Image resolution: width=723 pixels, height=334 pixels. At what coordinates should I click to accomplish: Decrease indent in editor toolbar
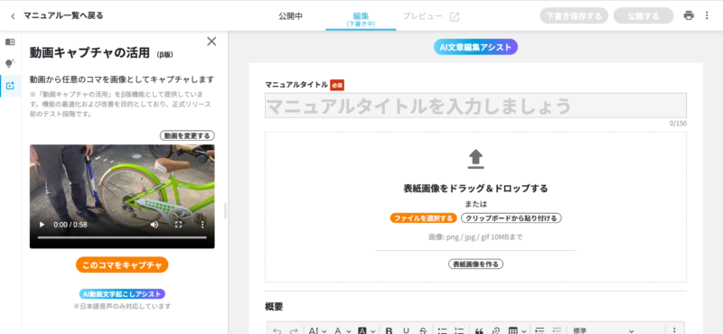(557, 330)
